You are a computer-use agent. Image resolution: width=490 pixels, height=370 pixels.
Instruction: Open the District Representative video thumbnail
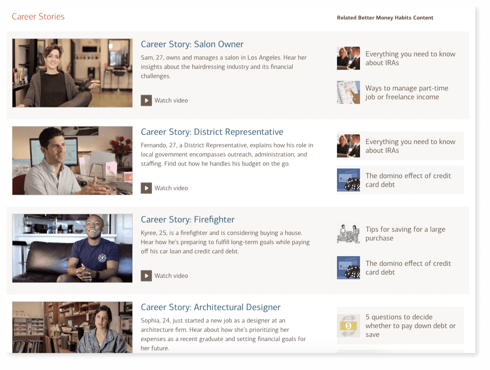coord(72,161)
